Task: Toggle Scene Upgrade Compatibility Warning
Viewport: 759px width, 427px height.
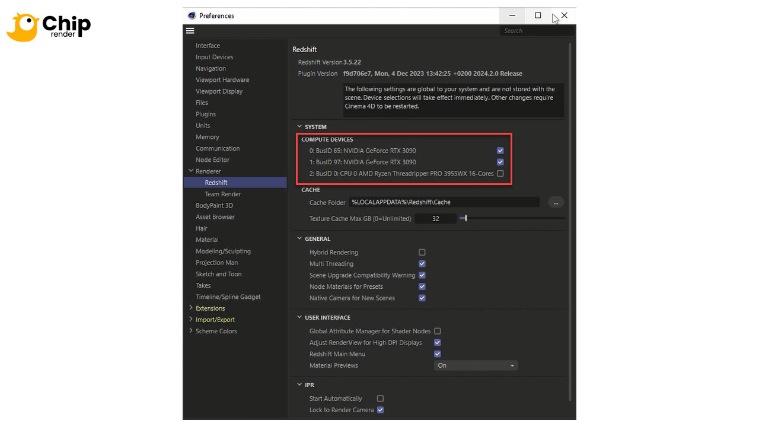Action: (x=422, y=275)
